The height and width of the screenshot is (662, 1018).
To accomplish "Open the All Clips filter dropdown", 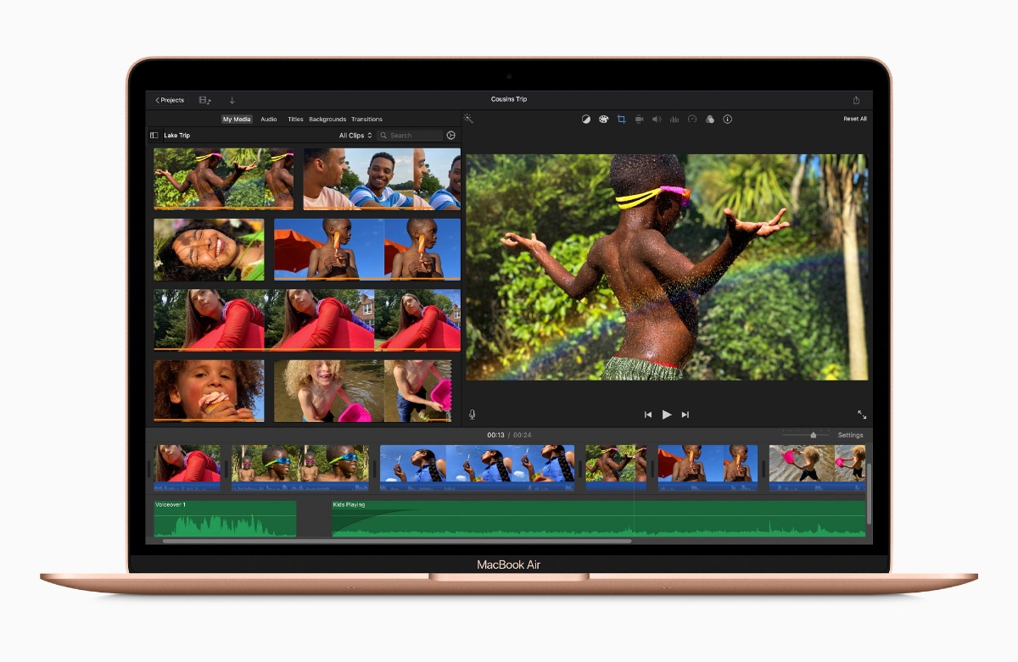I will coord(355,136).
